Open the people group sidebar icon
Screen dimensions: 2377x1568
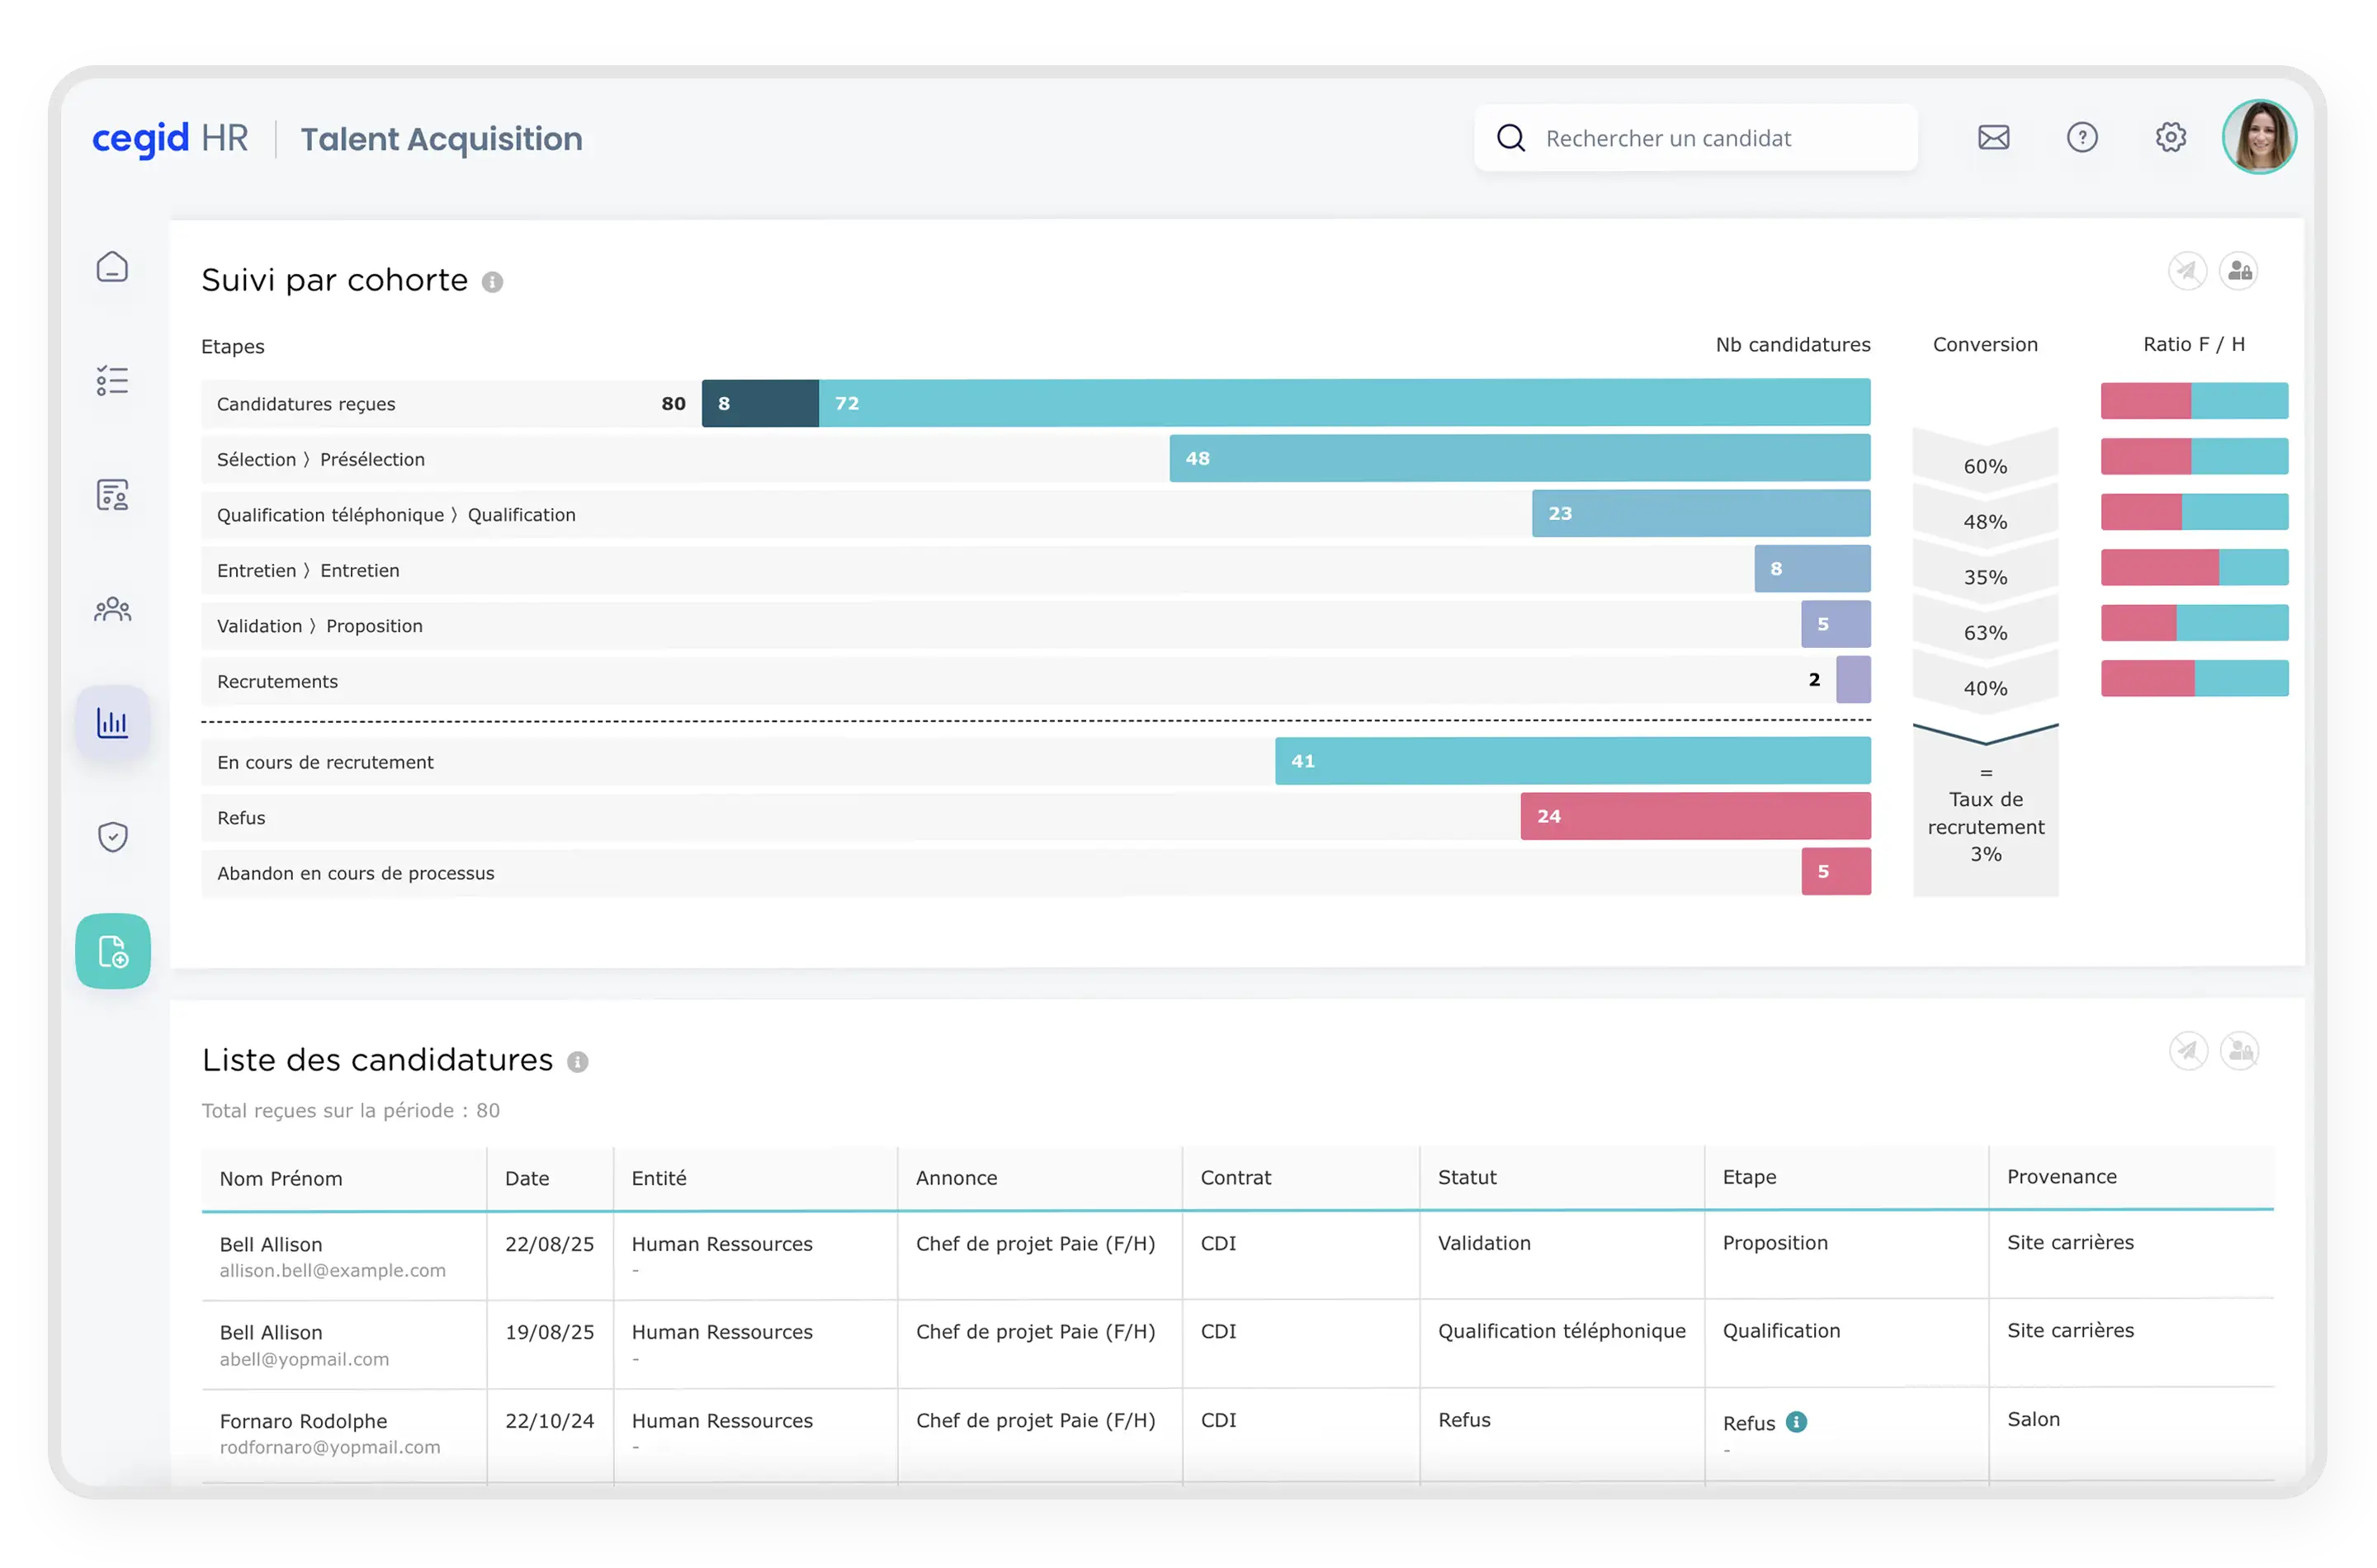coord(112,609)
